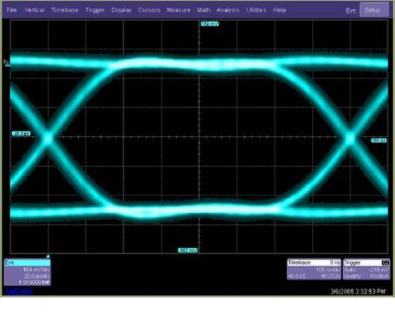Open the Help menu
Screen dimensions: 395x313
(279, 10)
